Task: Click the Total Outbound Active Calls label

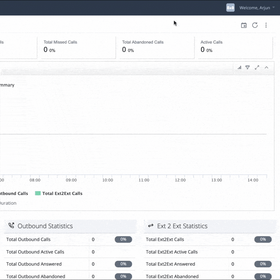Action: tap(35, 252)
